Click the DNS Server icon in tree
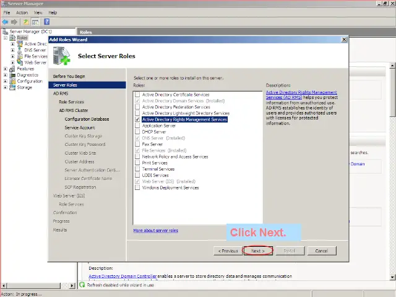 (x=19, y=50)
